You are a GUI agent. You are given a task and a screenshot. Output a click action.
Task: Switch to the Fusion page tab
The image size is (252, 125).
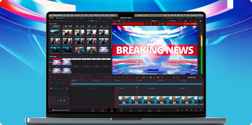(x=131, y=110)
